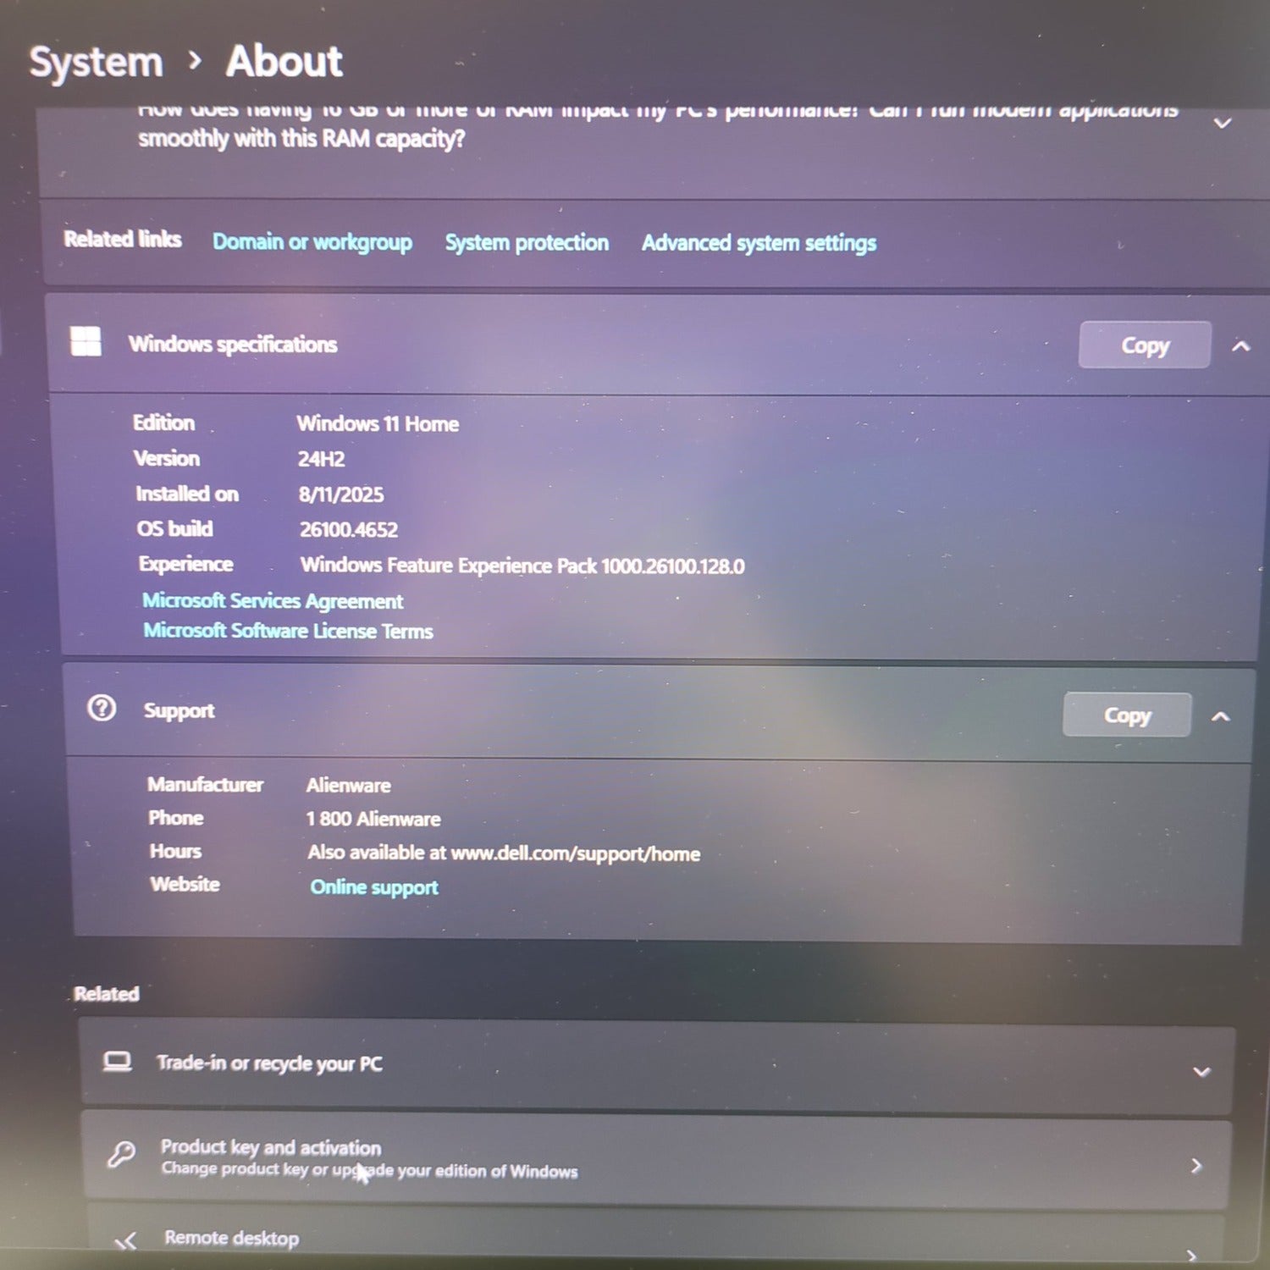Image resolution: width=1270 pixels, height=1270 pixels.
Task: Click the Support section heading
Action: point(179,711)
